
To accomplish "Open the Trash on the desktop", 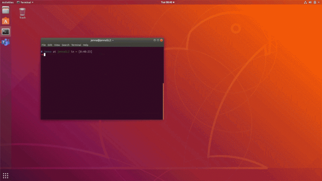I will tap(22, 13).
